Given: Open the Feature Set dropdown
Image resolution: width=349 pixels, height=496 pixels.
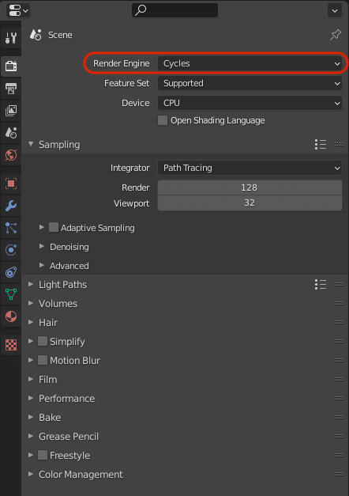Looking at the screenshot, I should pyautogui.click(x=250, y=83).
